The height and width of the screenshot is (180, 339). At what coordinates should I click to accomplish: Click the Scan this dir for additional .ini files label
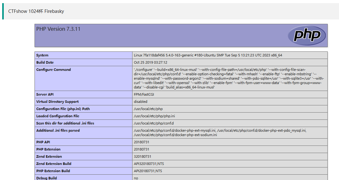[65, 123]
